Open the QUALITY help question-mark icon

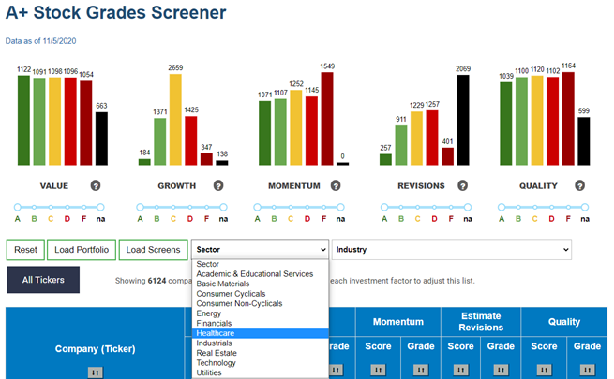pyautogui.click(x=580, y=185)
